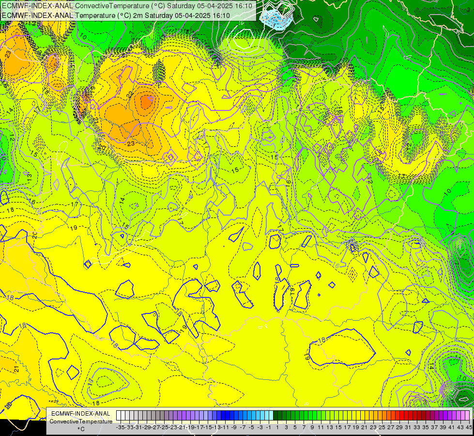
Task: Click the magenta legend swatch above 37
Action: 432,415
